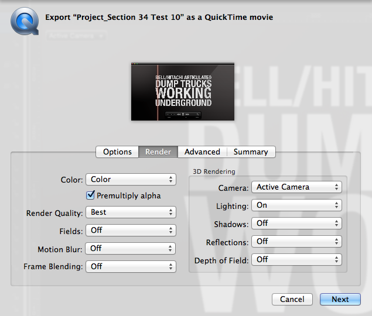Switch to the Advanced tab
This screenshot has width=372, height=316.
[202, 152]
